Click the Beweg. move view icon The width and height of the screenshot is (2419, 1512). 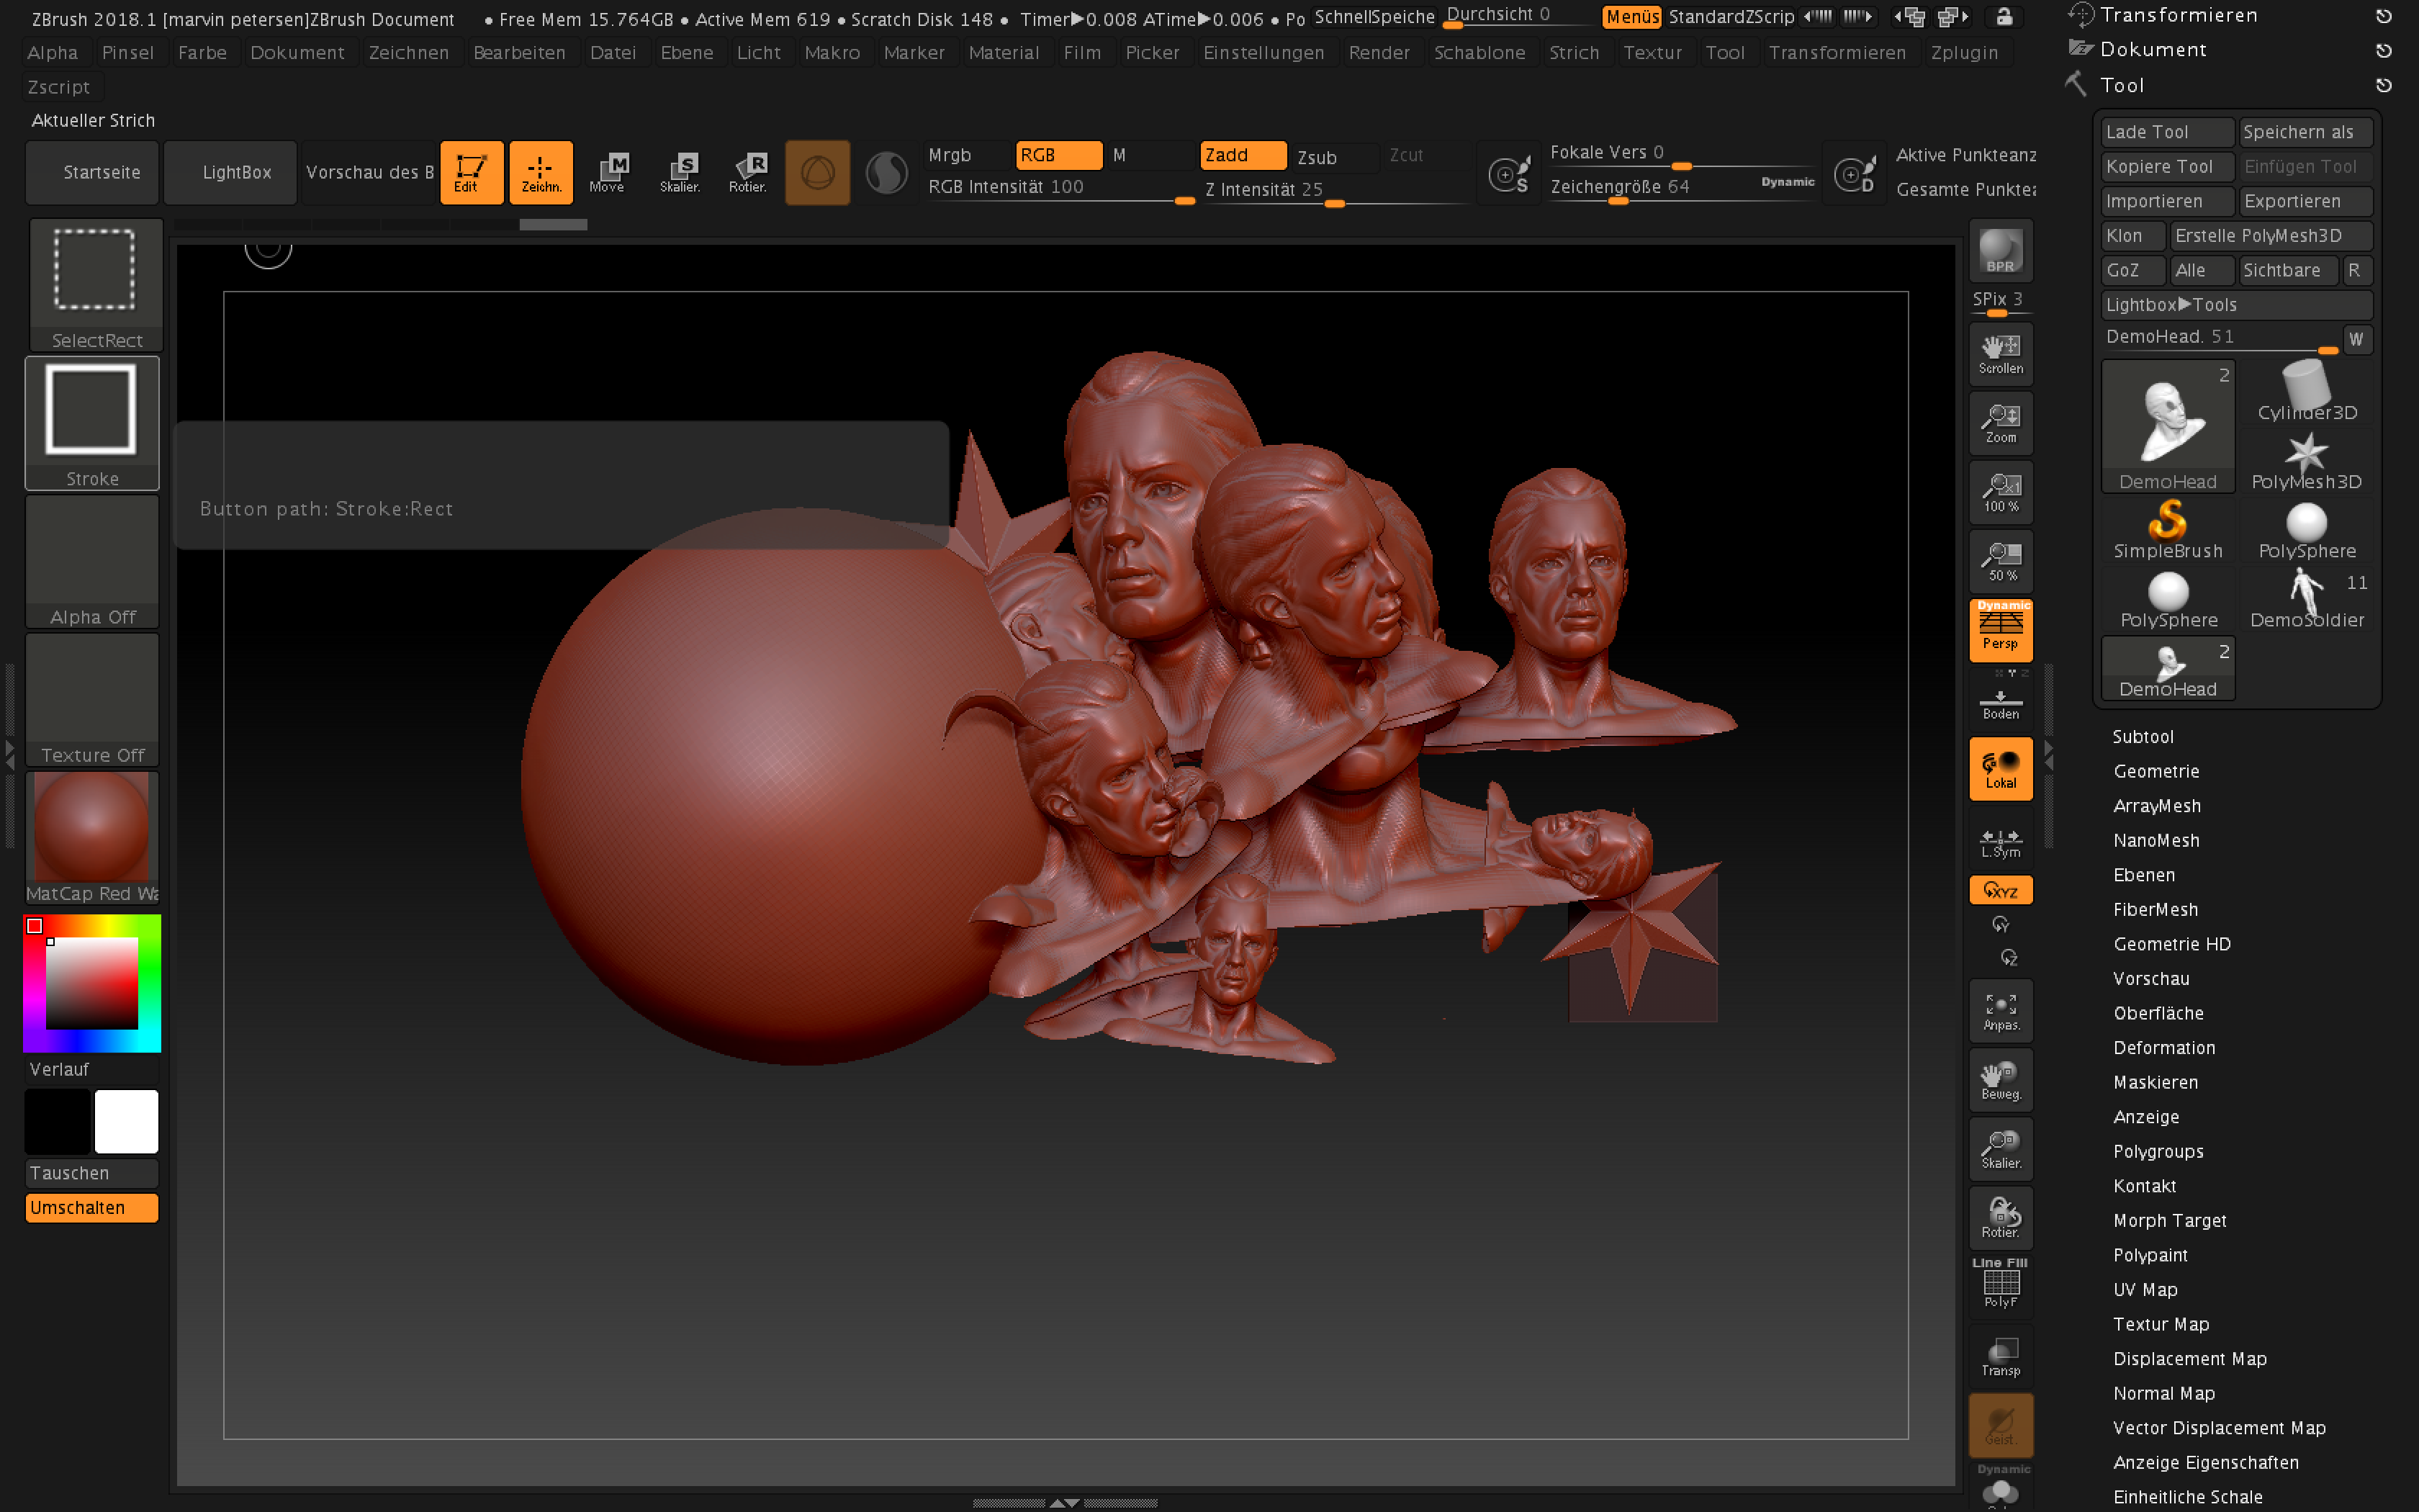[x=2000, y=1080]
